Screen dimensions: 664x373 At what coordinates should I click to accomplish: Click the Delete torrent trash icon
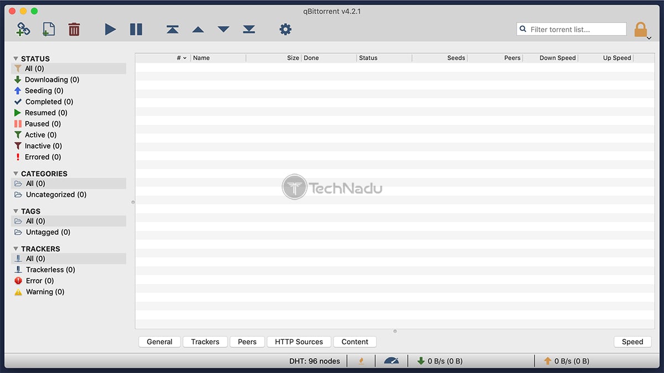[74, 29]
